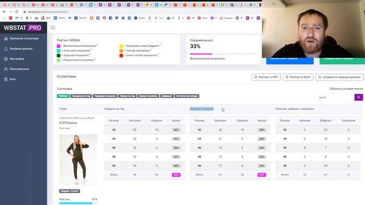
Task: Click the Статистика section title
Action: 66,76
